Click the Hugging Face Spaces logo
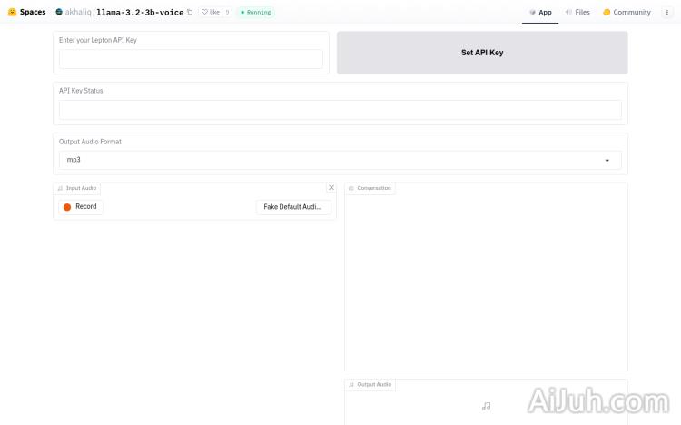The height and width of the screenshot is (425, 681). tap(12, 12)
